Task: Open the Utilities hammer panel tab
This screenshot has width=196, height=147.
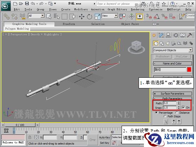Action: coord(190,35)
